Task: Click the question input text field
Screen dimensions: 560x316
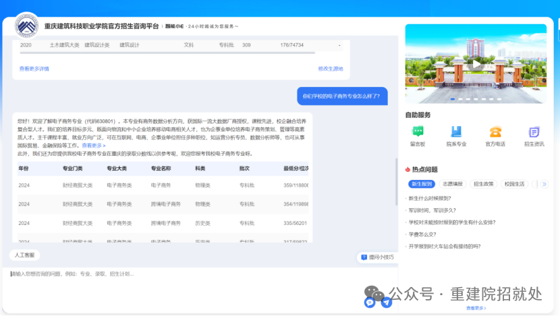Action: [182, 274]
